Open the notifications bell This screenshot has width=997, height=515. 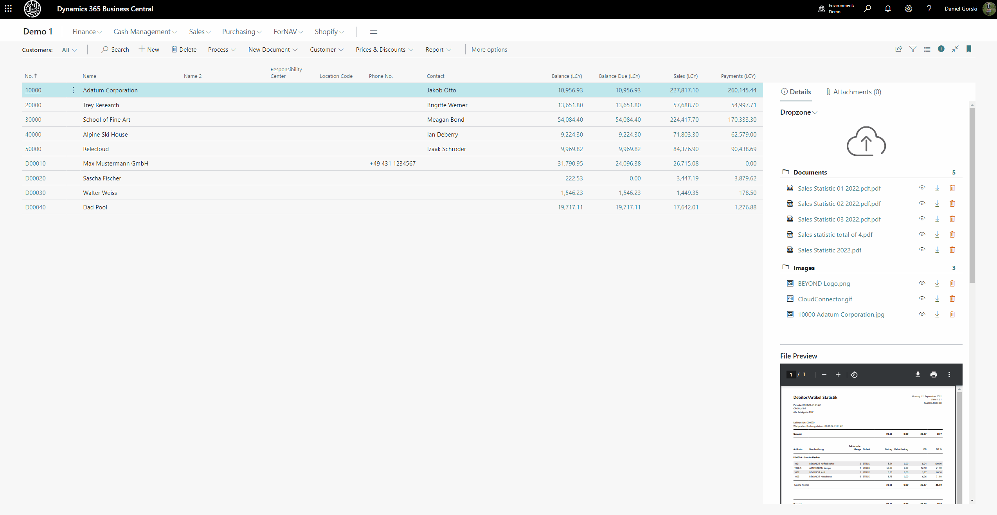888,9
